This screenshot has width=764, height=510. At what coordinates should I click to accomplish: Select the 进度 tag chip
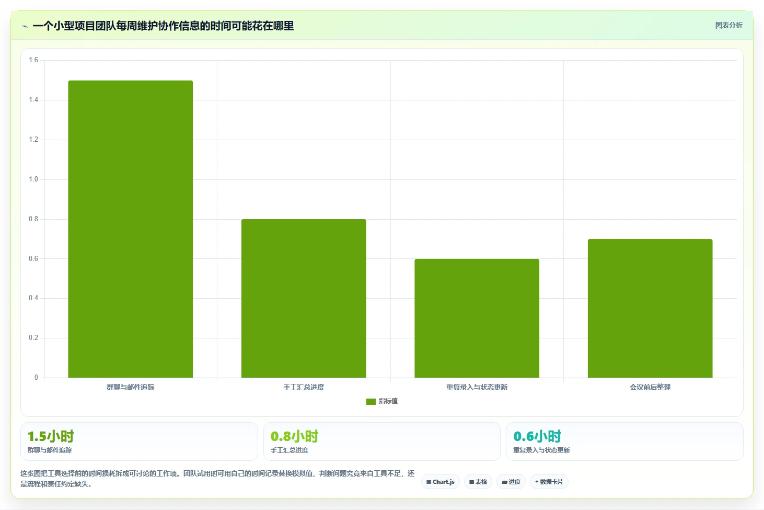[x=511, y=482]
